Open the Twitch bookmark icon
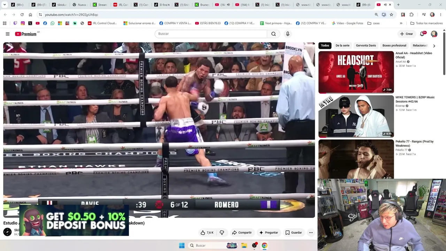The height and width of the screenshot is (251, 446). (x=15, y=23)
